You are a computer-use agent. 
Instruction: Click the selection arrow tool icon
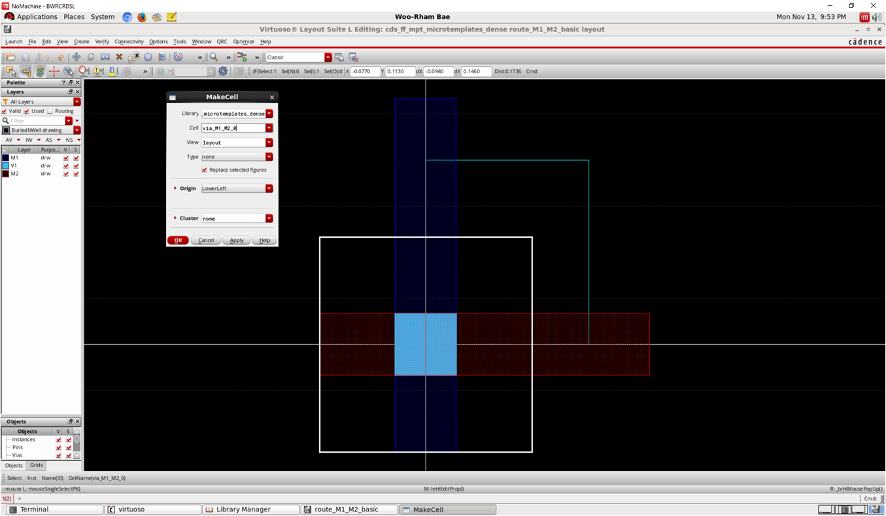click(x=11, y=71)
